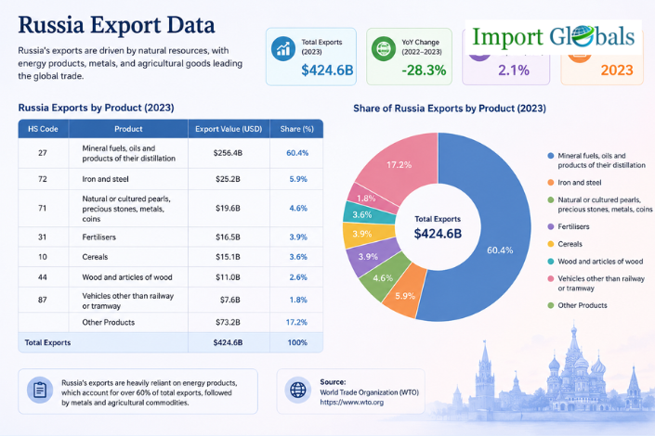
Task: Click the orange 2023 value in the top card
Action: pos(617,71)
